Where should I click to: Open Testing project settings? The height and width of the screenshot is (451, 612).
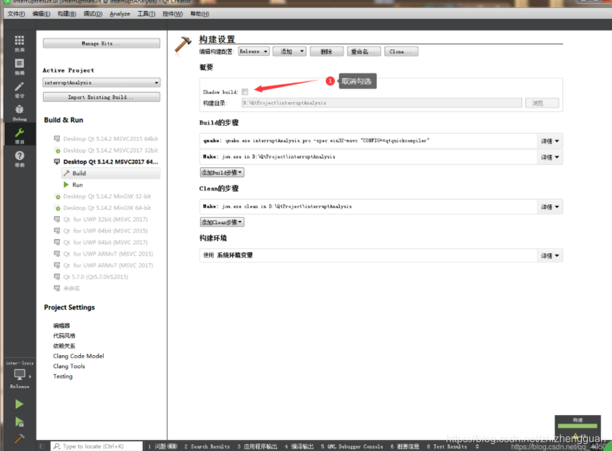pos(63,377)
